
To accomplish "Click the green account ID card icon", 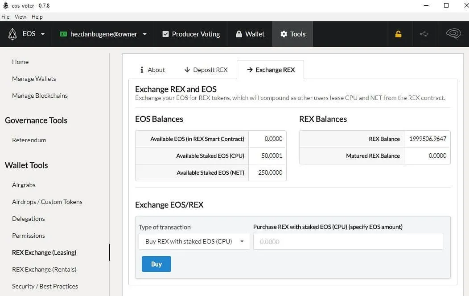I will 63,34.
